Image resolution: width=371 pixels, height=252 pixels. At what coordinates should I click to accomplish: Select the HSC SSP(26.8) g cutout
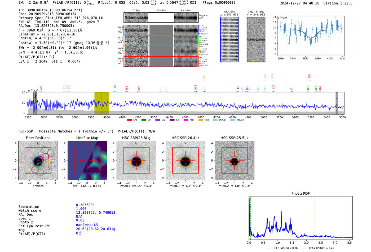point(136,161)
